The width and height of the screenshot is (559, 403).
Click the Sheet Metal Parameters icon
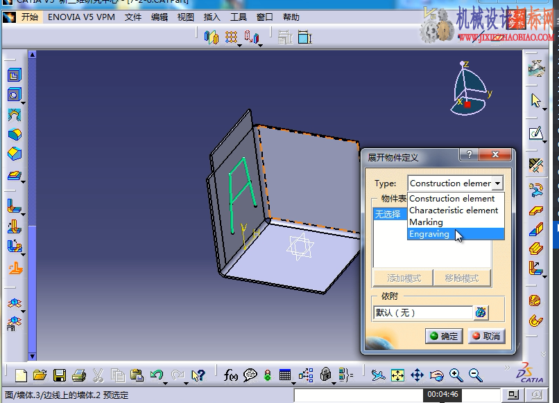click(x=536, y=165)
